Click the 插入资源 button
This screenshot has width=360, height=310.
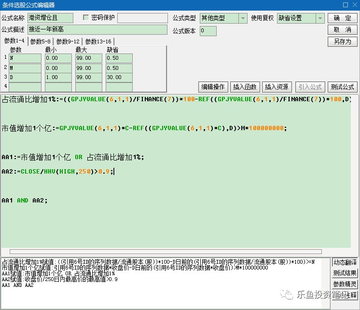click(x=277, y=87)
